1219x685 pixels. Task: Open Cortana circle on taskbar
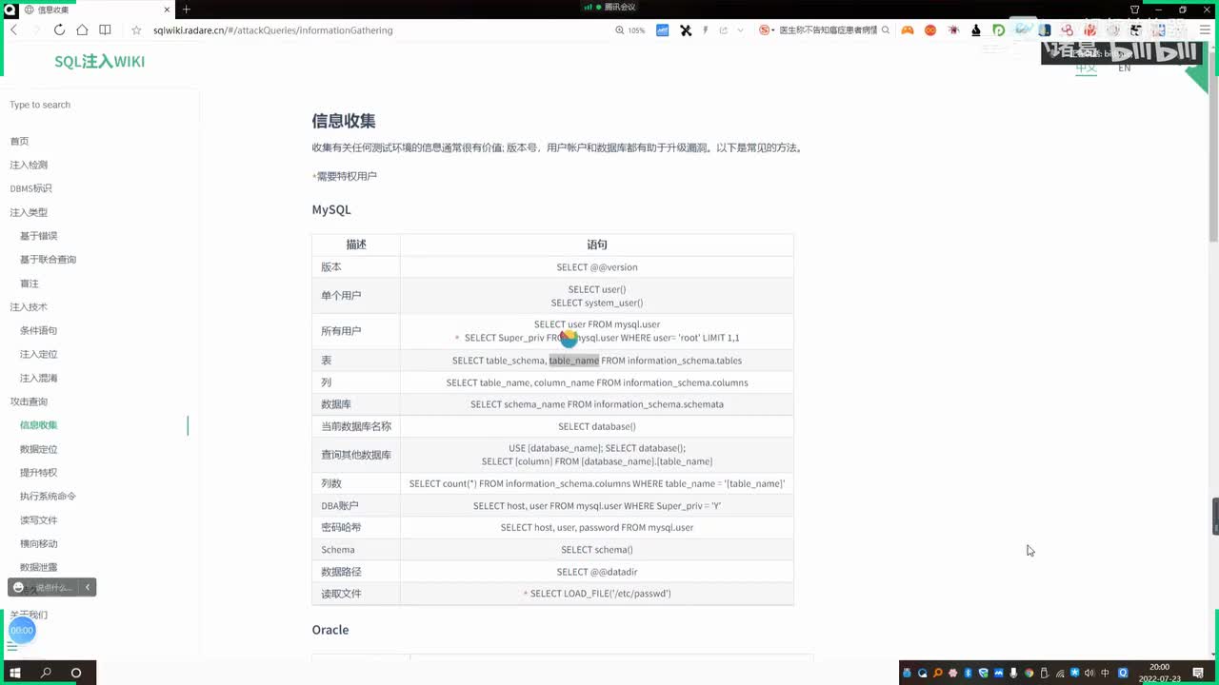coord(76,673)
